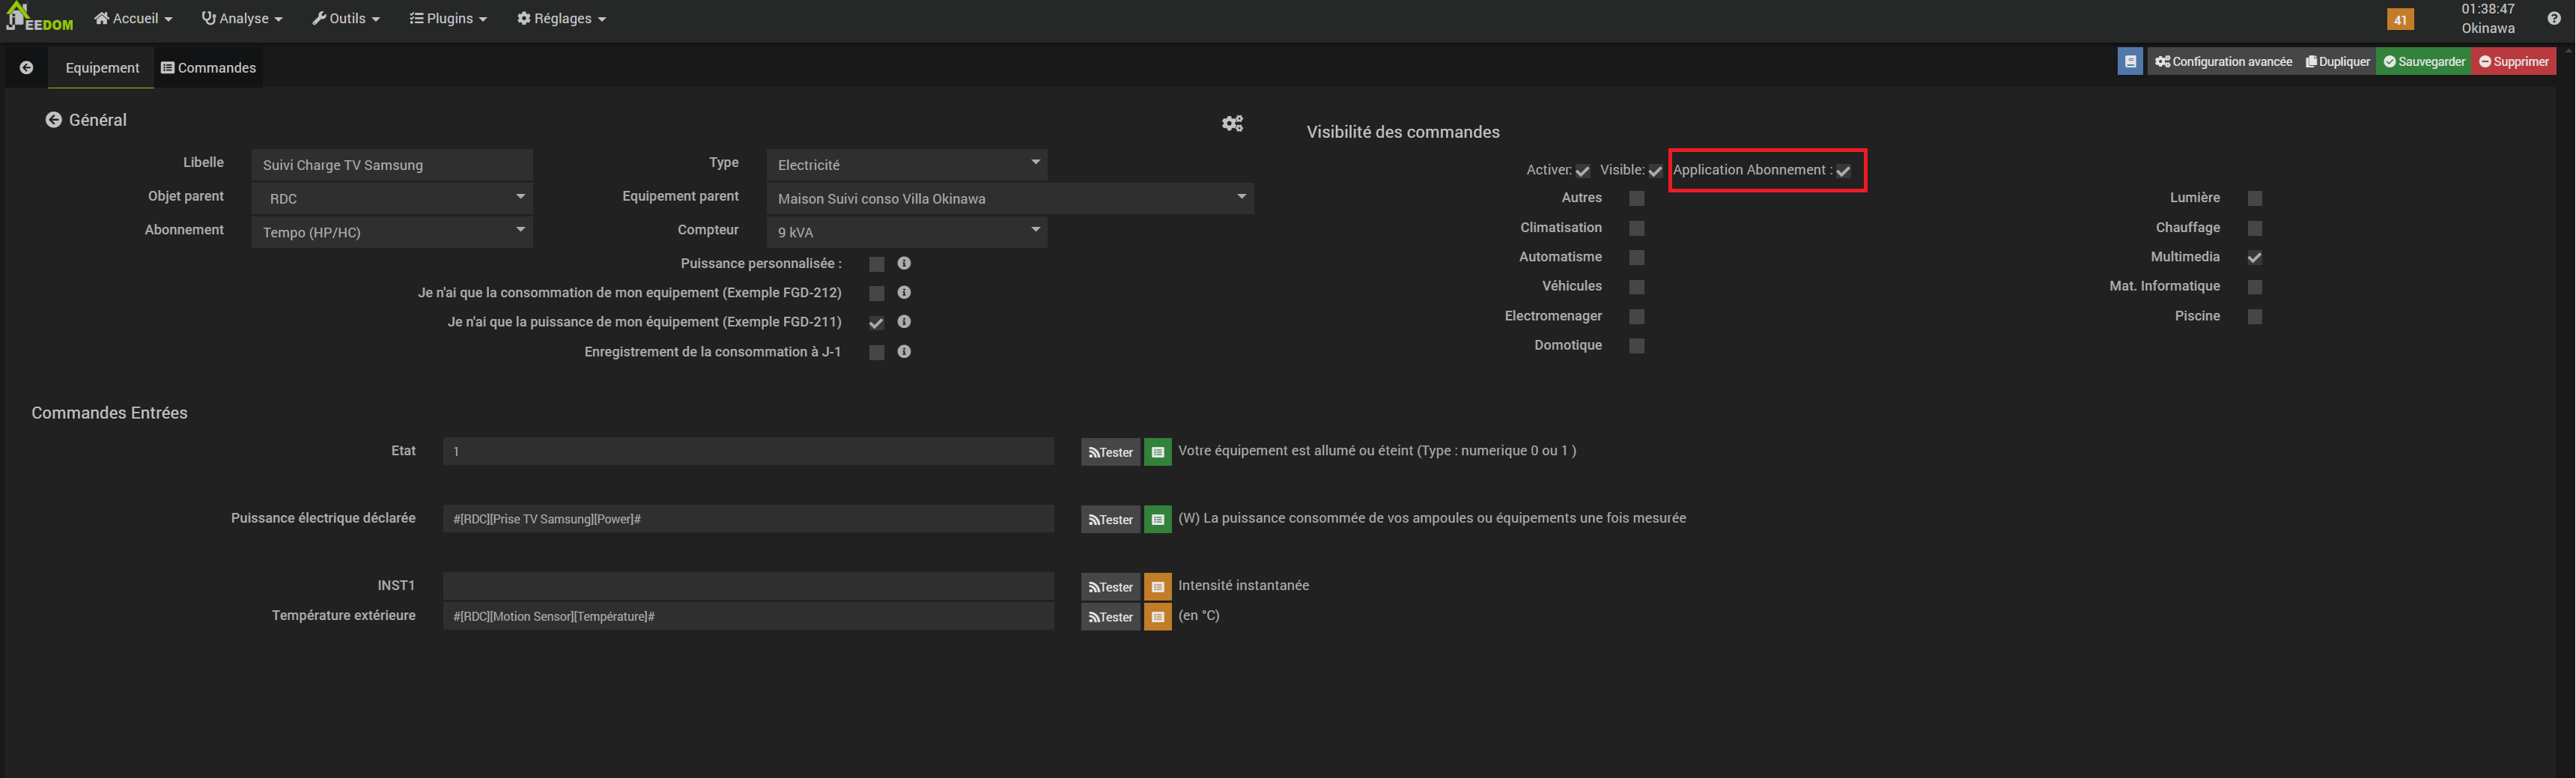The height and width of the screenshot is (778, 2576).
Task: Click the Tester button for Température extérieure
Action: click(1110, 617)
